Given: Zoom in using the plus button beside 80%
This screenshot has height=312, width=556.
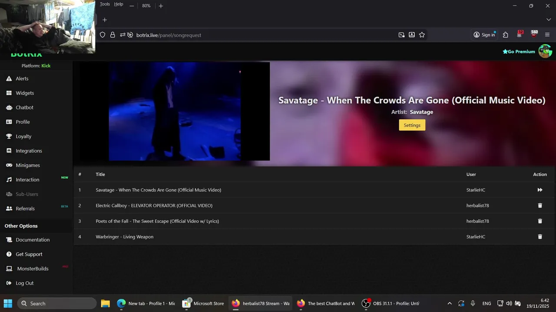Looking at the screenshot, I should point(161,6).
